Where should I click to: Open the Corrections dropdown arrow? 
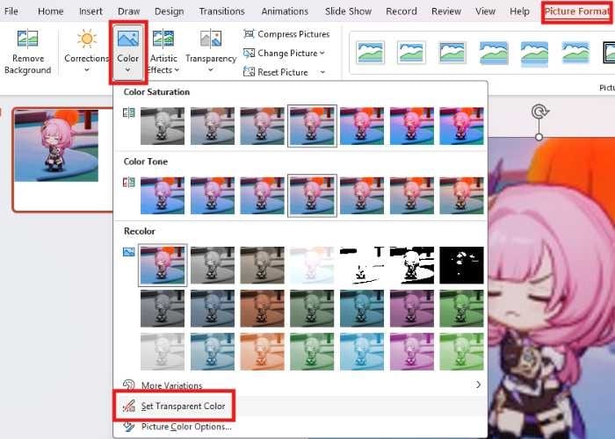86,70
